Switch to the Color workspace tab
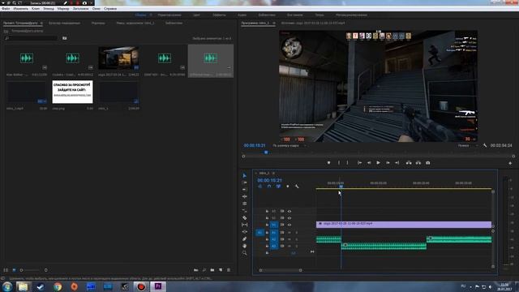Viewport: 519px width, 292px height. [196, 15]
